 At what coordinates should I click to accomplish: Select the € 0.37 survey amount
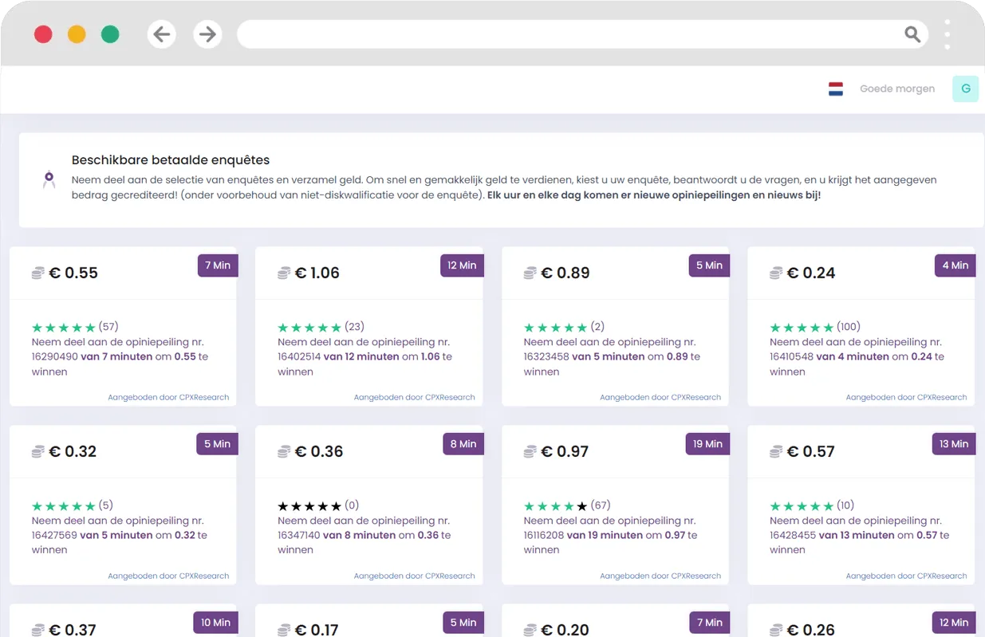pyautogui.click(x=73, y=629)
